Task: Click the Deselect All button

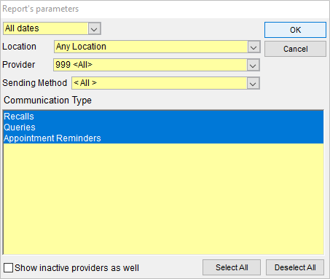Action: point(295,267)
